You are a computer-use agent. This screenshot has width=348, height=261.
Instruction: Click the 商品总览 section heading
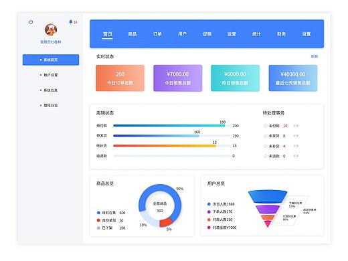(x=105, y=183)
